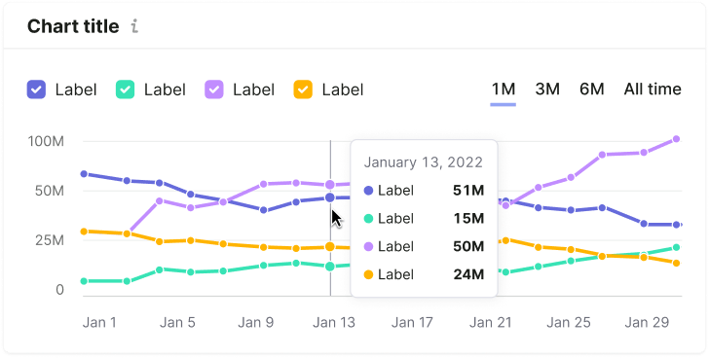Uncheck the purple Label checkbox

pyautogui.click(x=214, y=89)
